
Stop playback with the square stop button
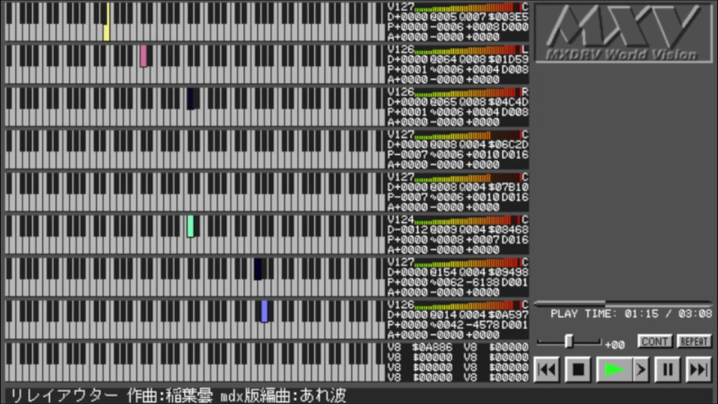578,369
